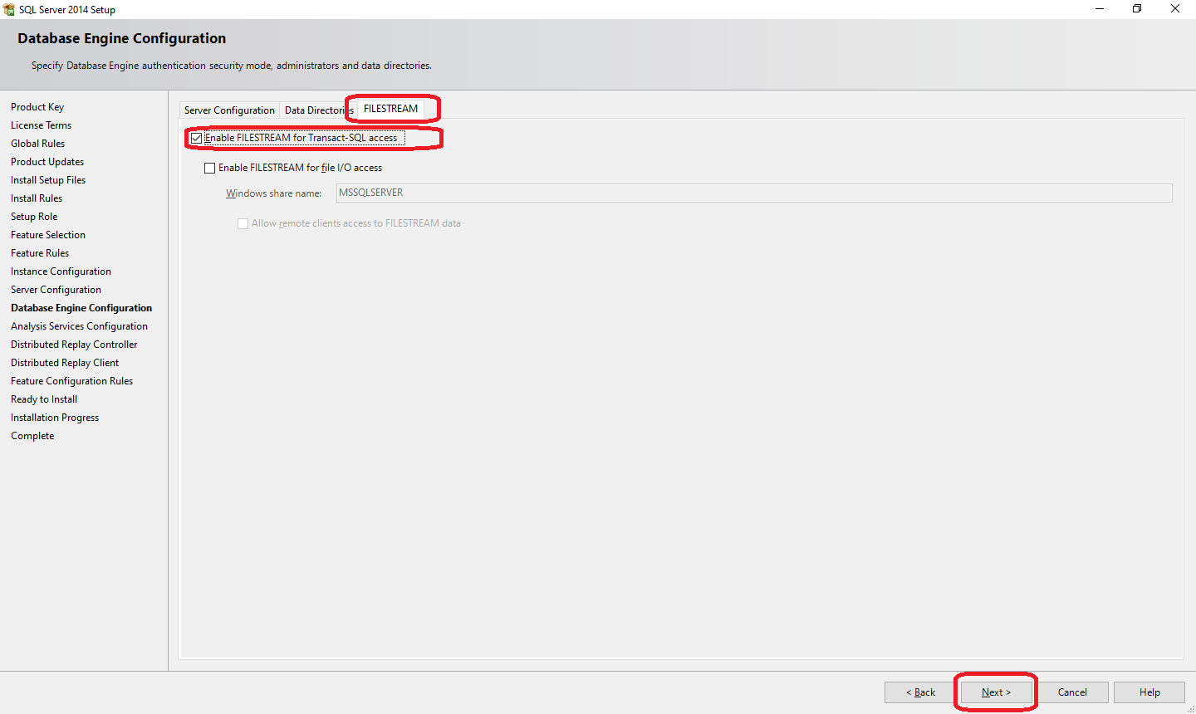Select Install Setup Files step
The width and height of the screenshot is (1196, 714).
pos(48,180)
